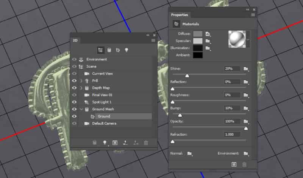303x178 pixels.
Task: Click add new mesh icon in 3D panel footer
Action: [94, 143]
